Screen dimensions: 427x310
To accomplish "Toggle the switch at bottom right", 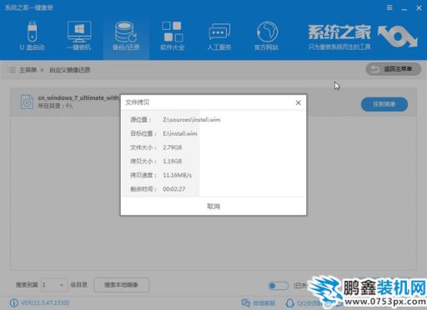I will point(279,285).
